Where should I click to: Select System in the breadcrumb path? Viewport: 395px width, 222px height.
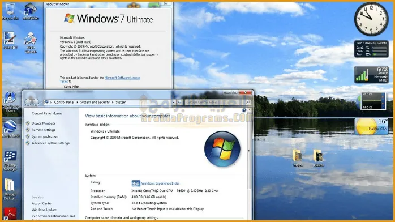121,102
